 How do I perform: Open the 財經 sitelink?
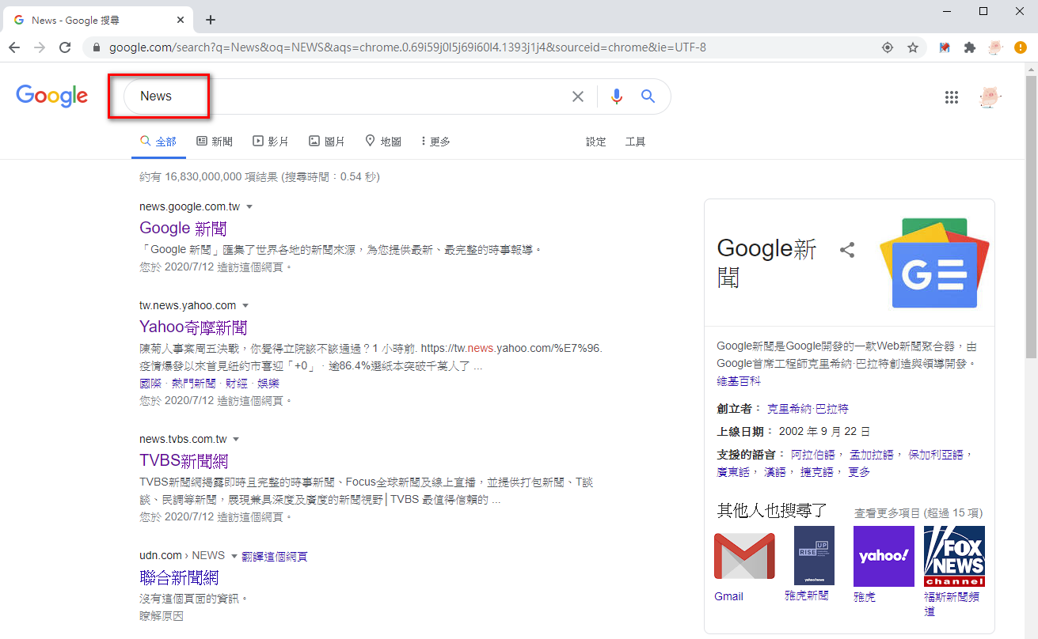[x=237, y=384]
